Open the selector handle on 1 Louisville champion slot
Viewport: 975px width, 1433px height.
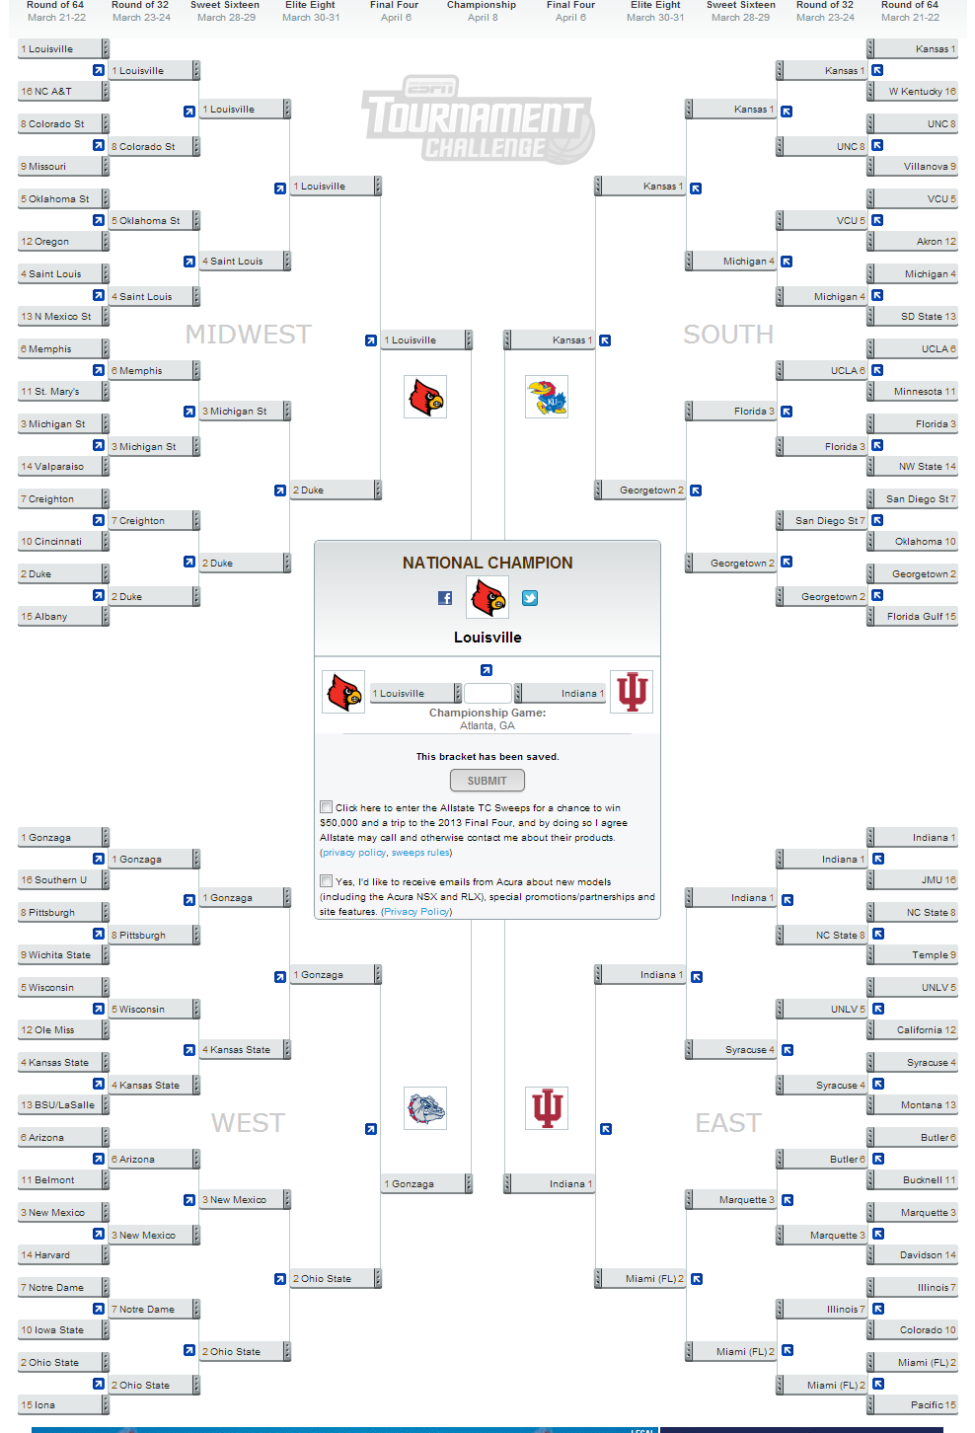[459, 693]
